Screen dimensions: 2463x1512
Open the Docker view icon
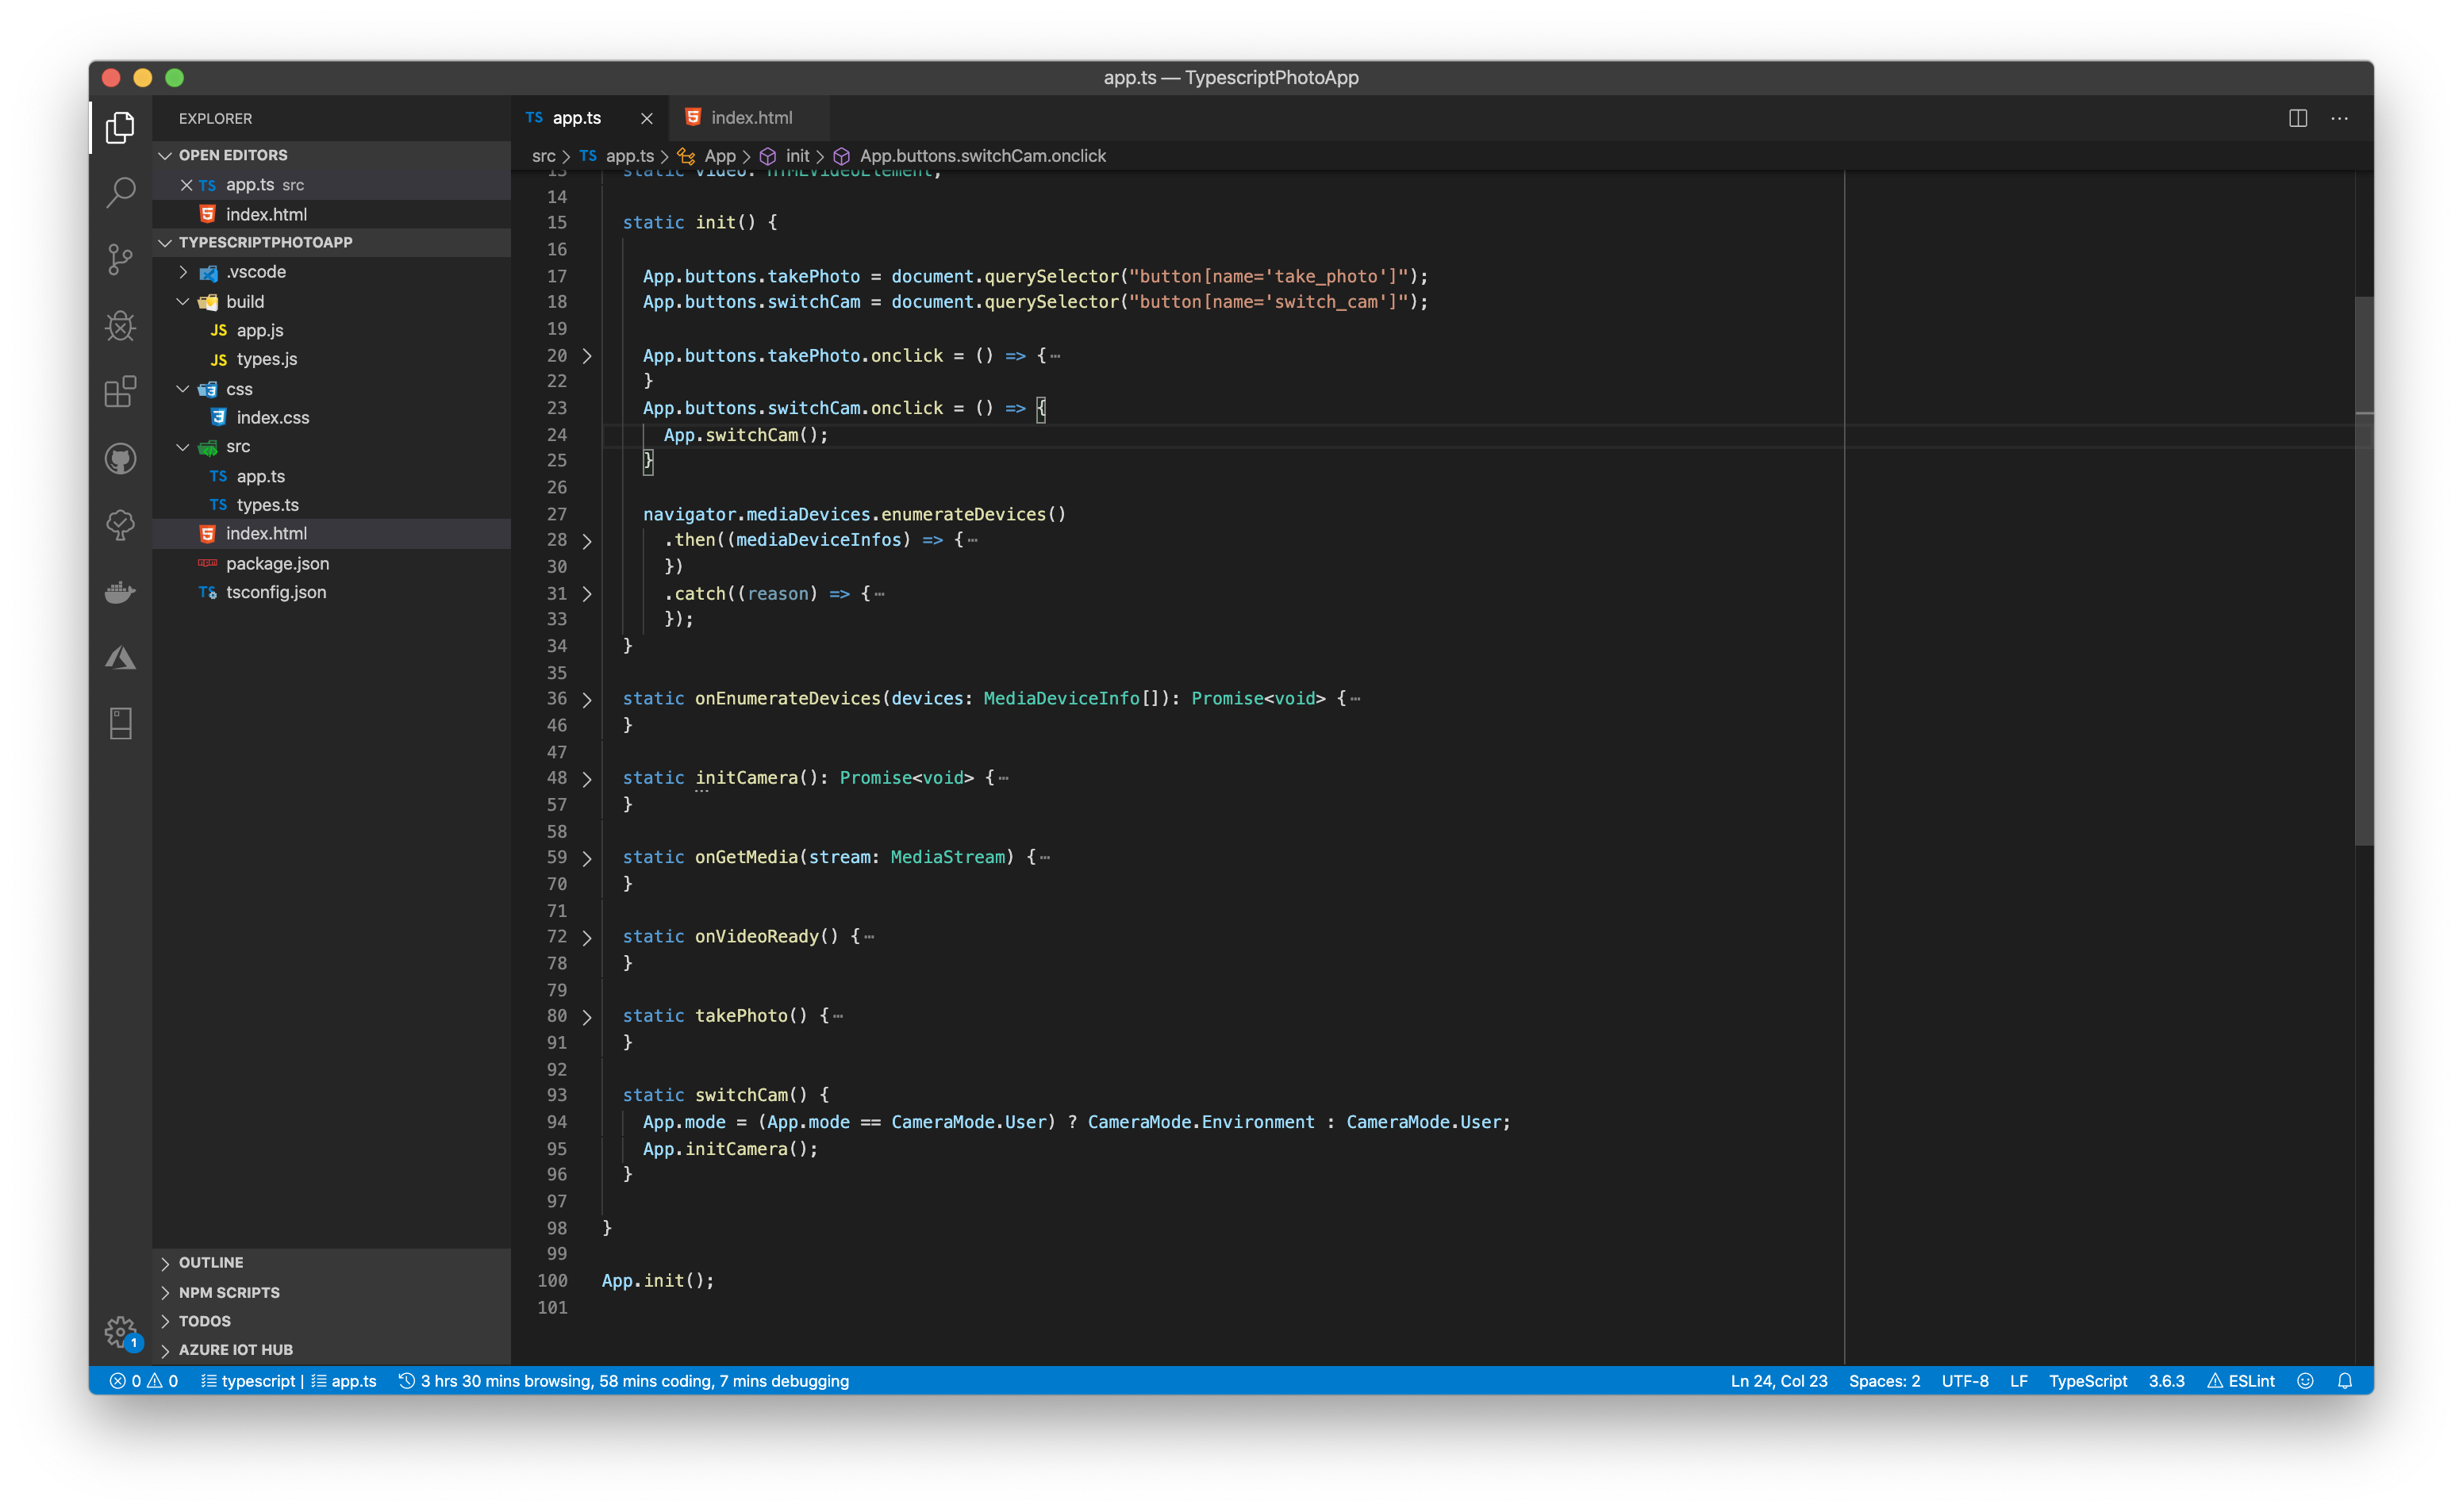[120, 592]
